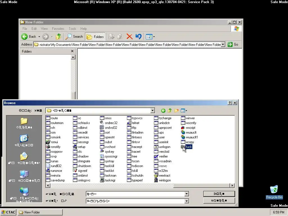Viewport: 288px width, 216px height.
Task: Select the wextract file icon
Action: 156,175
